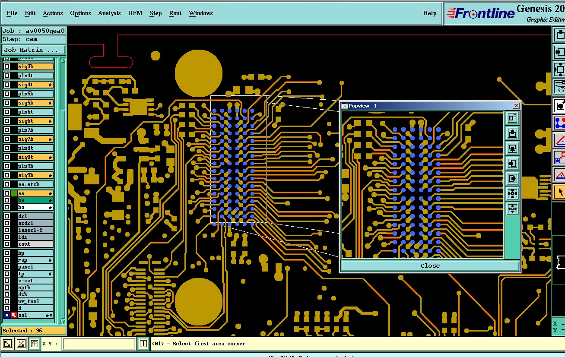Click the Popview top window-link icon
565x357 pixels.
click(x=512, y=118)
